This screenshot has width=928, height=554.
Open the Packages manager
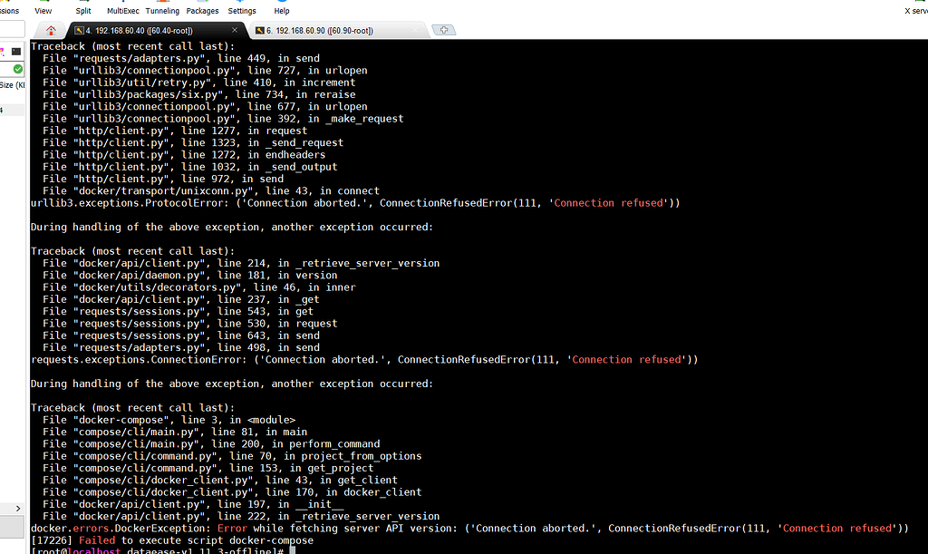pos(202,11)
